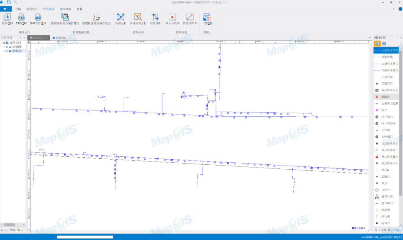Viewport: 403px width, 240px height.
Task: Select the 用户阀门 valve legend symbol
Action: point(377,117)
